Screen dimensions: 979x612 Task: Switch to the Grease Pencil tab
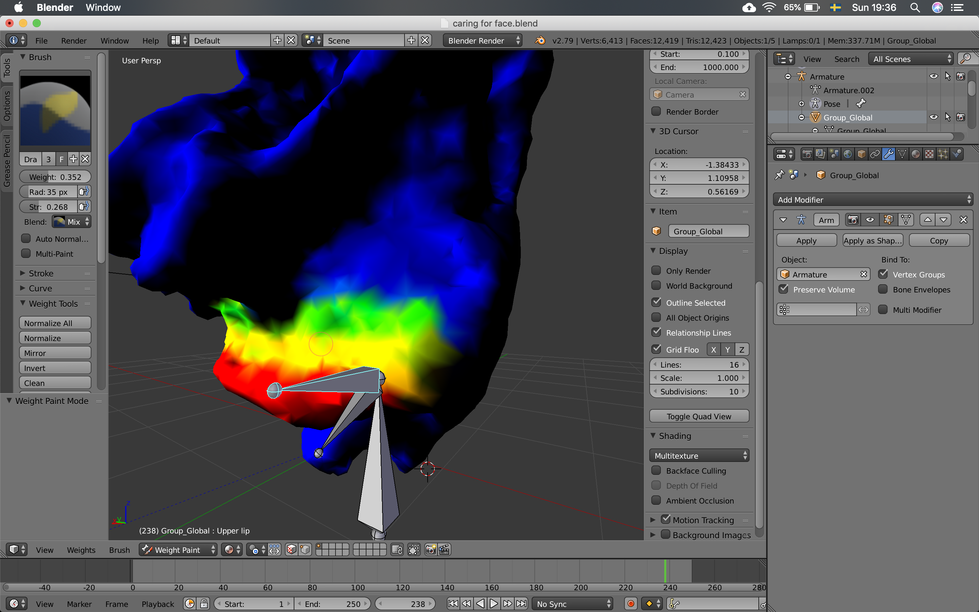7,161
